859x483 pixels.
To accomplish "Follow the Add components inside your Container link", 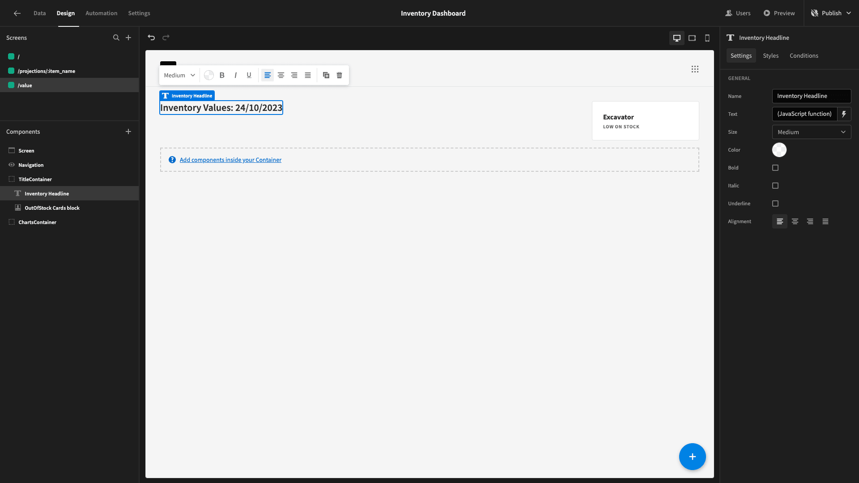I will 230,160.
